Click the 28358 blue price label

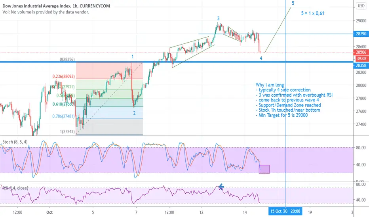click(x=361, y=65)
